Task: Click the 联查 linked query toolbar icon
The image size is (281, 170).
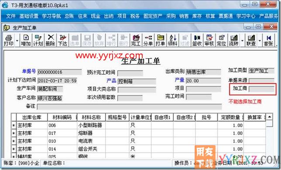Action: (x=251, y=40)
